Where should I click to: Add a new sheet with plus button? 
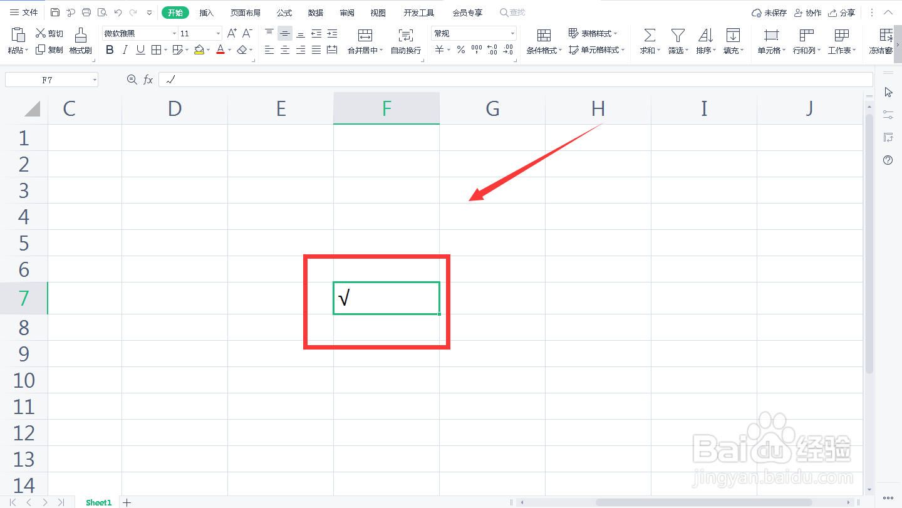[127, 502]
